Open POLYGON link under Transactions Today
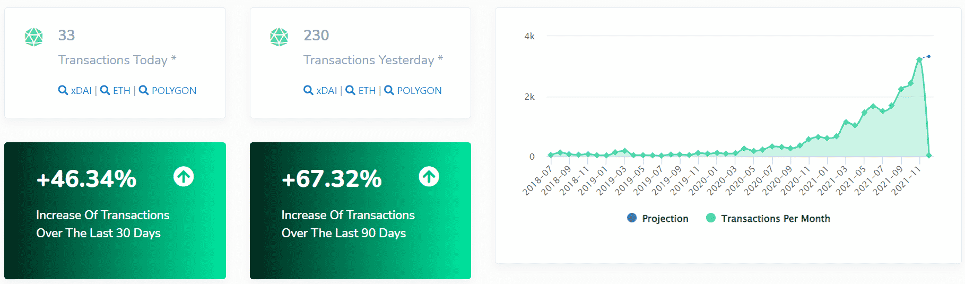The image size is (965, 284). coord(174,91)
